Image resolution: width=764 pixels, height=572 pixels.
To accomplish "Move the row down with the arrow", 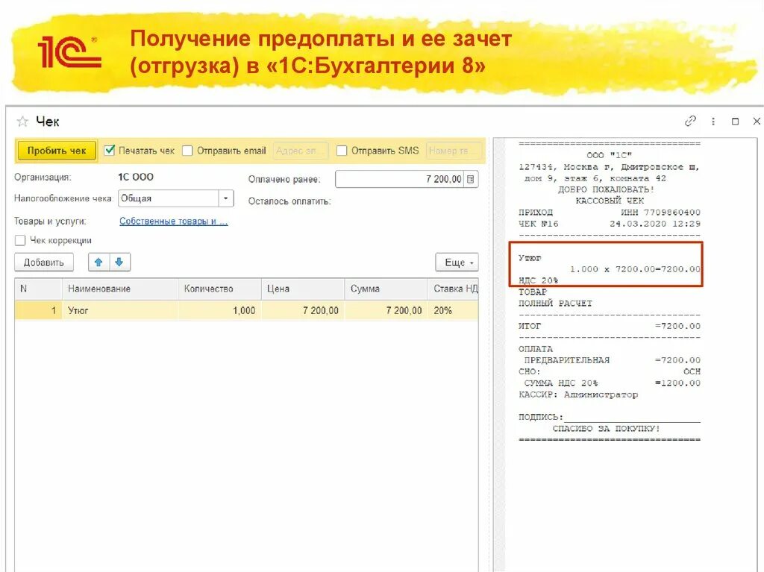I will click(x=119, y=262).
